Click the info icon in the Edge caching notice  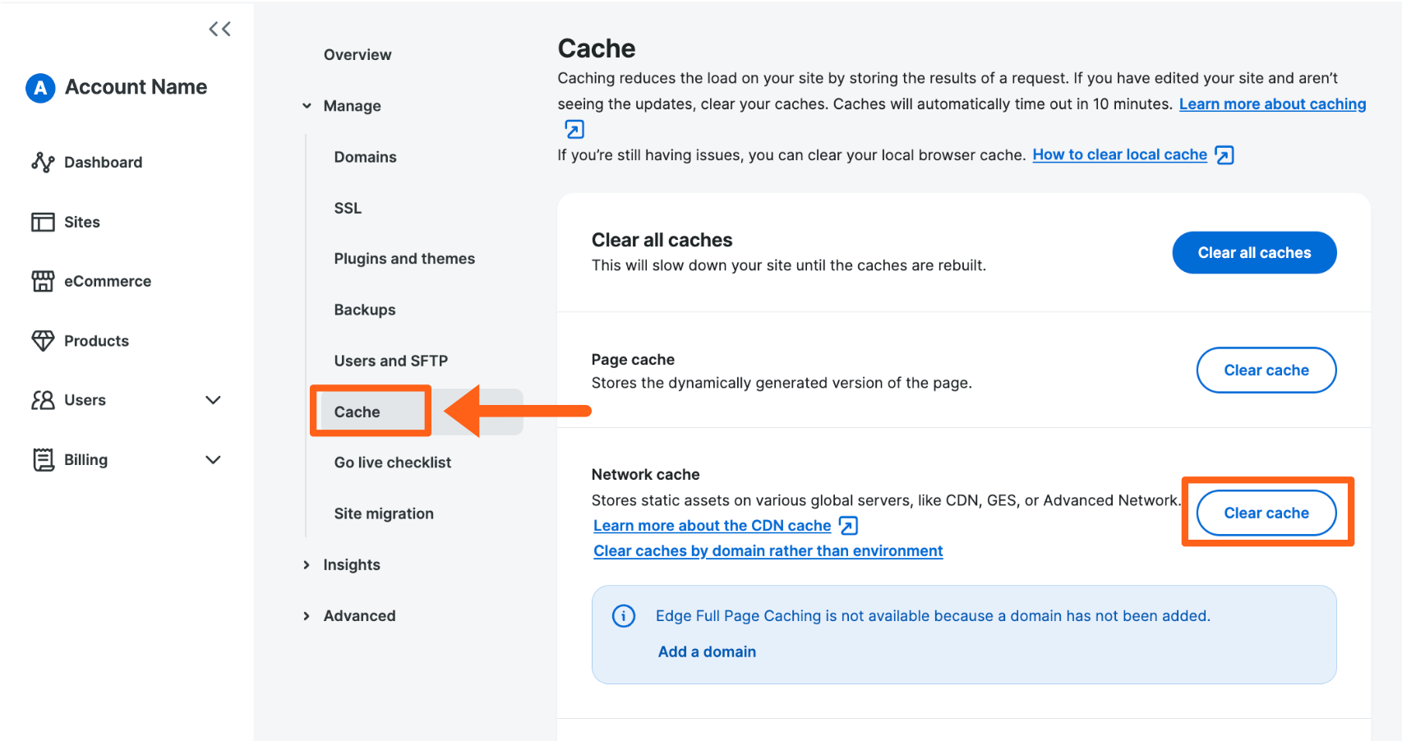click(x=624, y=615)
